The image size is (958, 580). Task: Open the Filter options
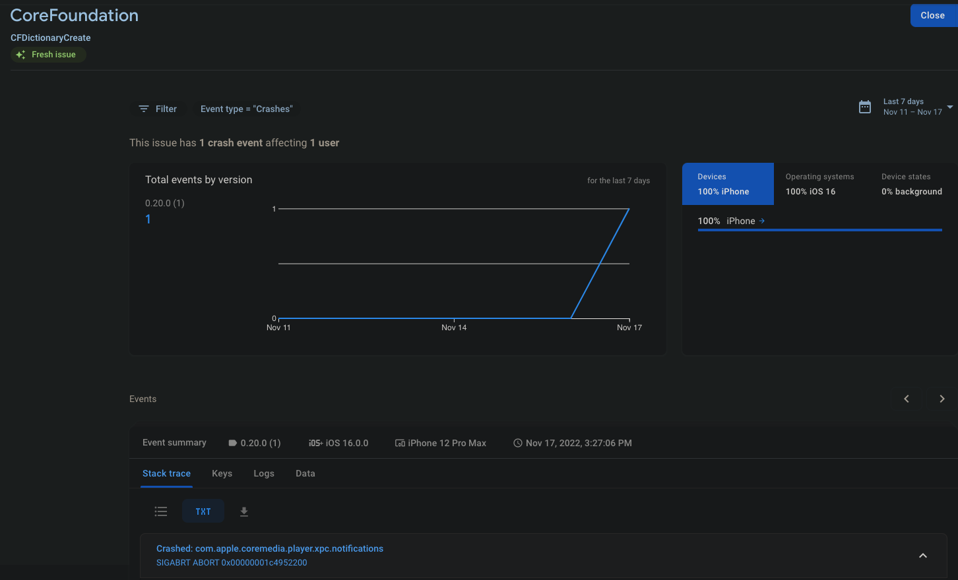tap(158, 109)
